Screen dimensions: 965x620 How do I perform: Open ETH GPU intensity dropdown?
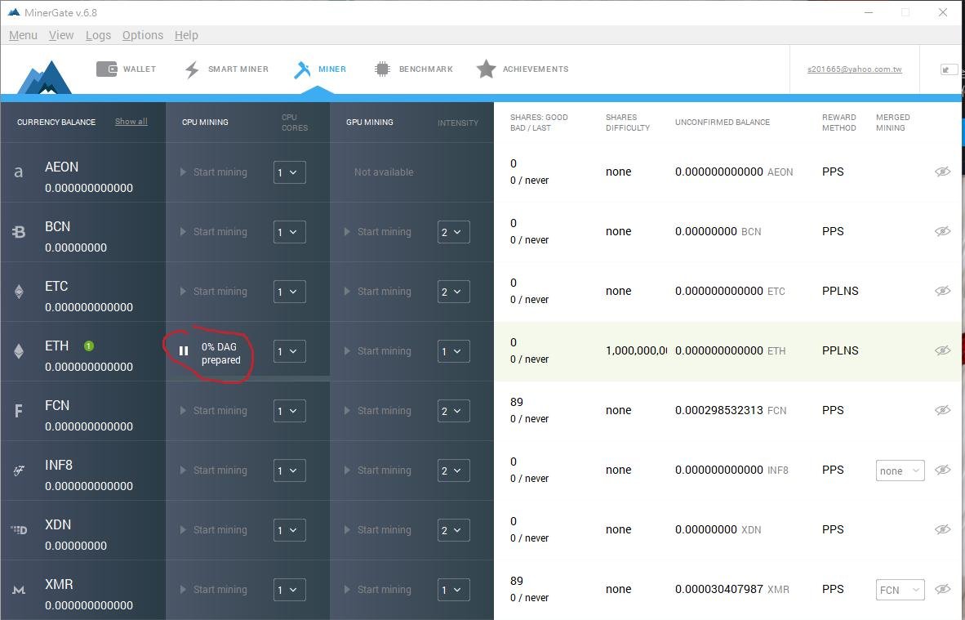(454, 351)
